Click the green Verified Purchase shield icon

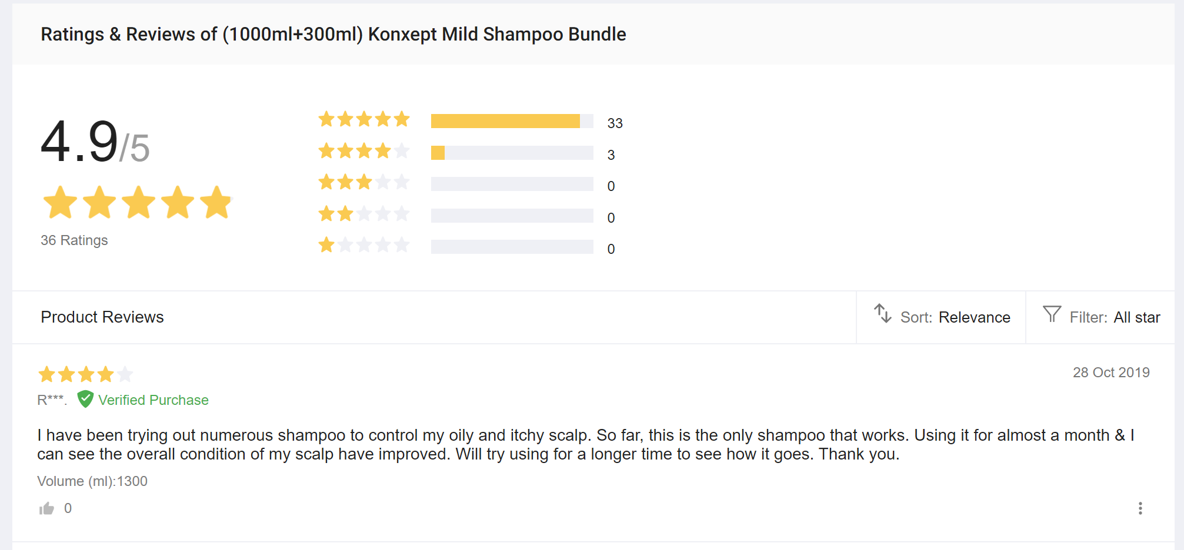pos(85,400)
